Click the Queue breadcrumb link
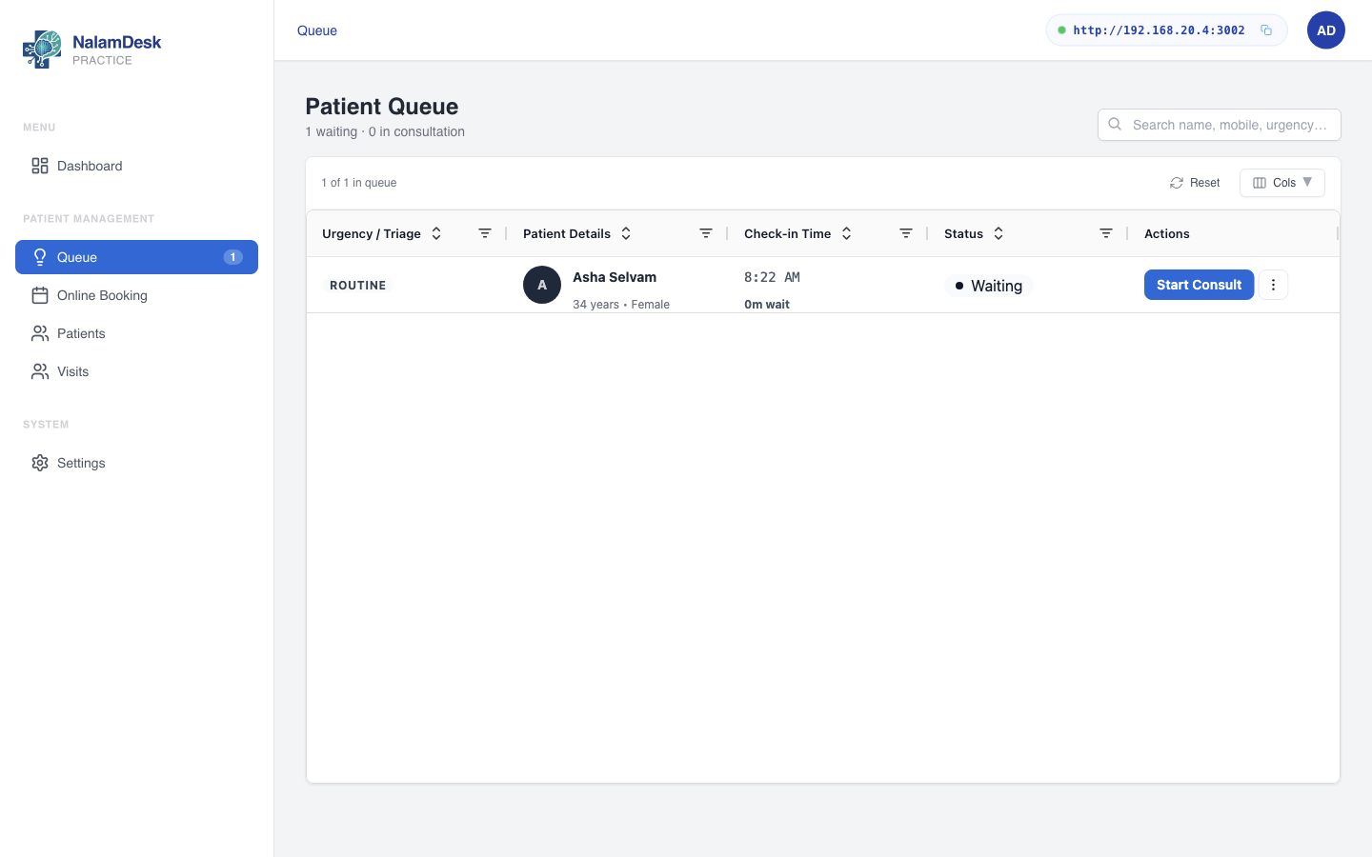Screen dimensions: 1372x857 (x=317, y=30)
